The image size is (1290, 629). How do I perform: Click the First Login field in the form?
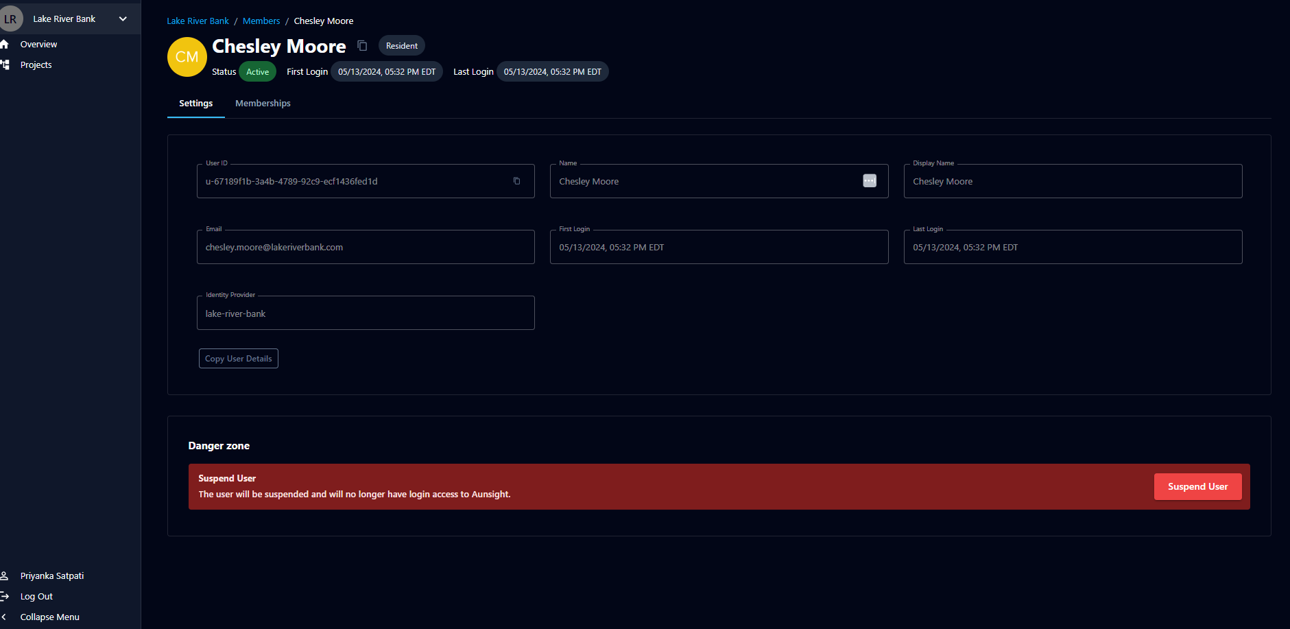click(x=719, y=247)
